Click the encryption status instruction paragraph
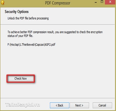The height and width of the screenshot is (111, 116). [x=55, y=34]
